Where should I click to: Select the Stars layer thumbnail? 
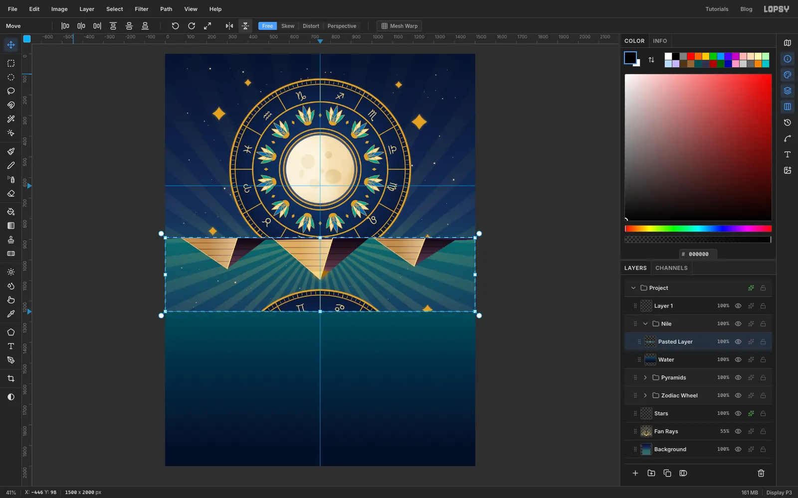tap(646, 413)
